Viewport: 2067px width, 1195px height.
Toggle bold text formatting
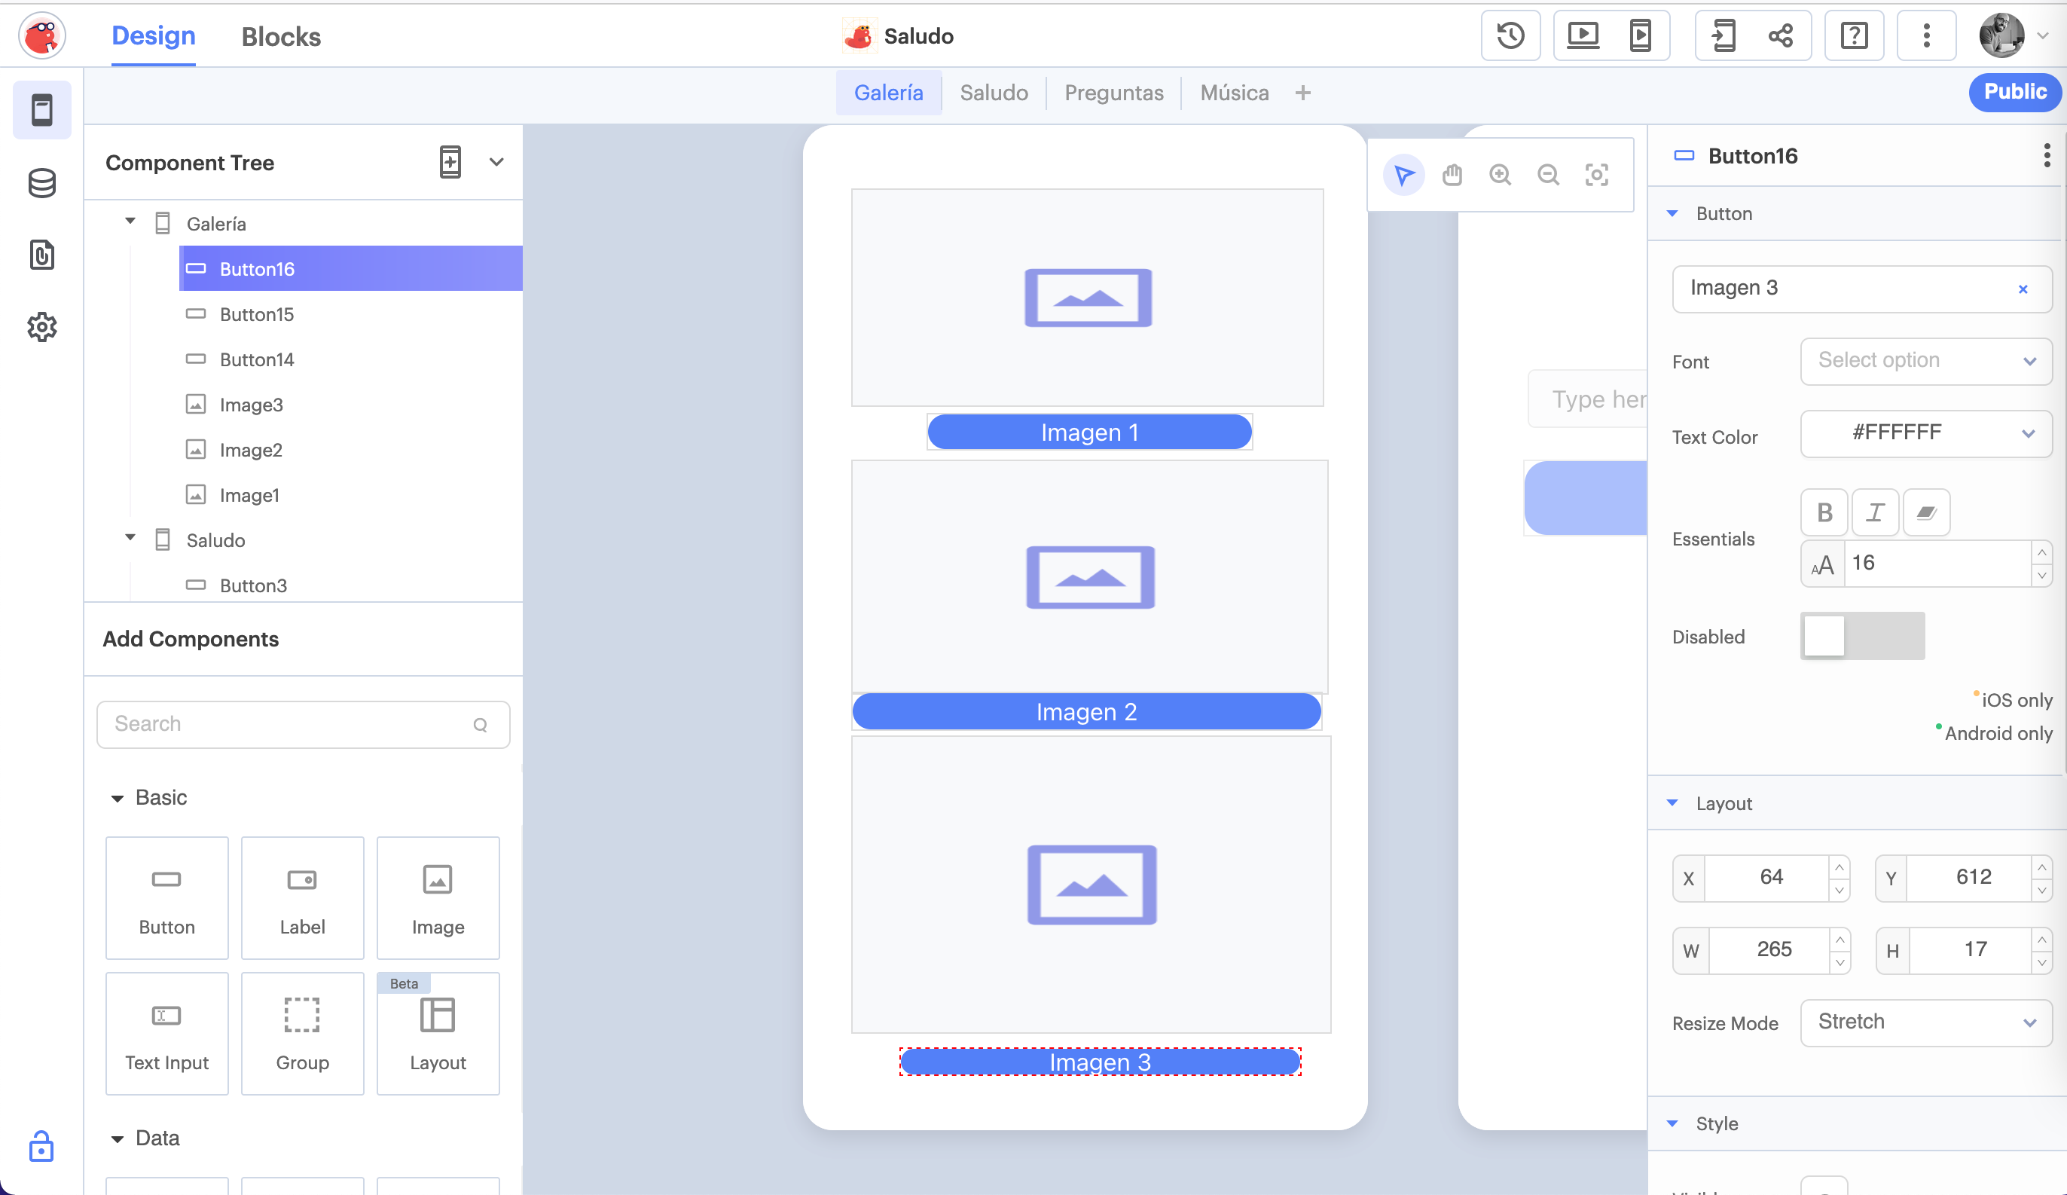click(x=1824, y=512)
